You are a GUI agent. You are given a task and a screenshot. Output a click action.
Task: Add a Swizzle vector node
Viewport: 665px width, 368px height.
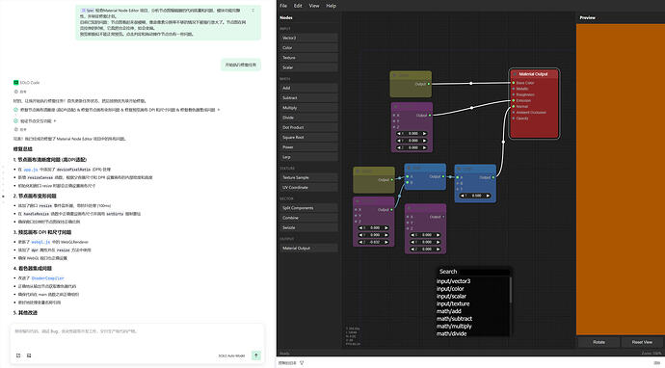click(x=308, y=227)
